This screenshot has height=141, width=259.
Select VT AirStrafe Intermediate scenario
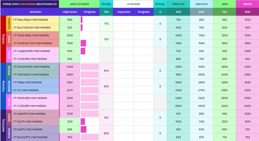35,106
